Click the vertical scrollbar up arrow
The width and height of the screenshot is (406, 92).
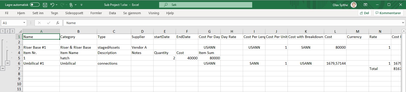point(404,31)
